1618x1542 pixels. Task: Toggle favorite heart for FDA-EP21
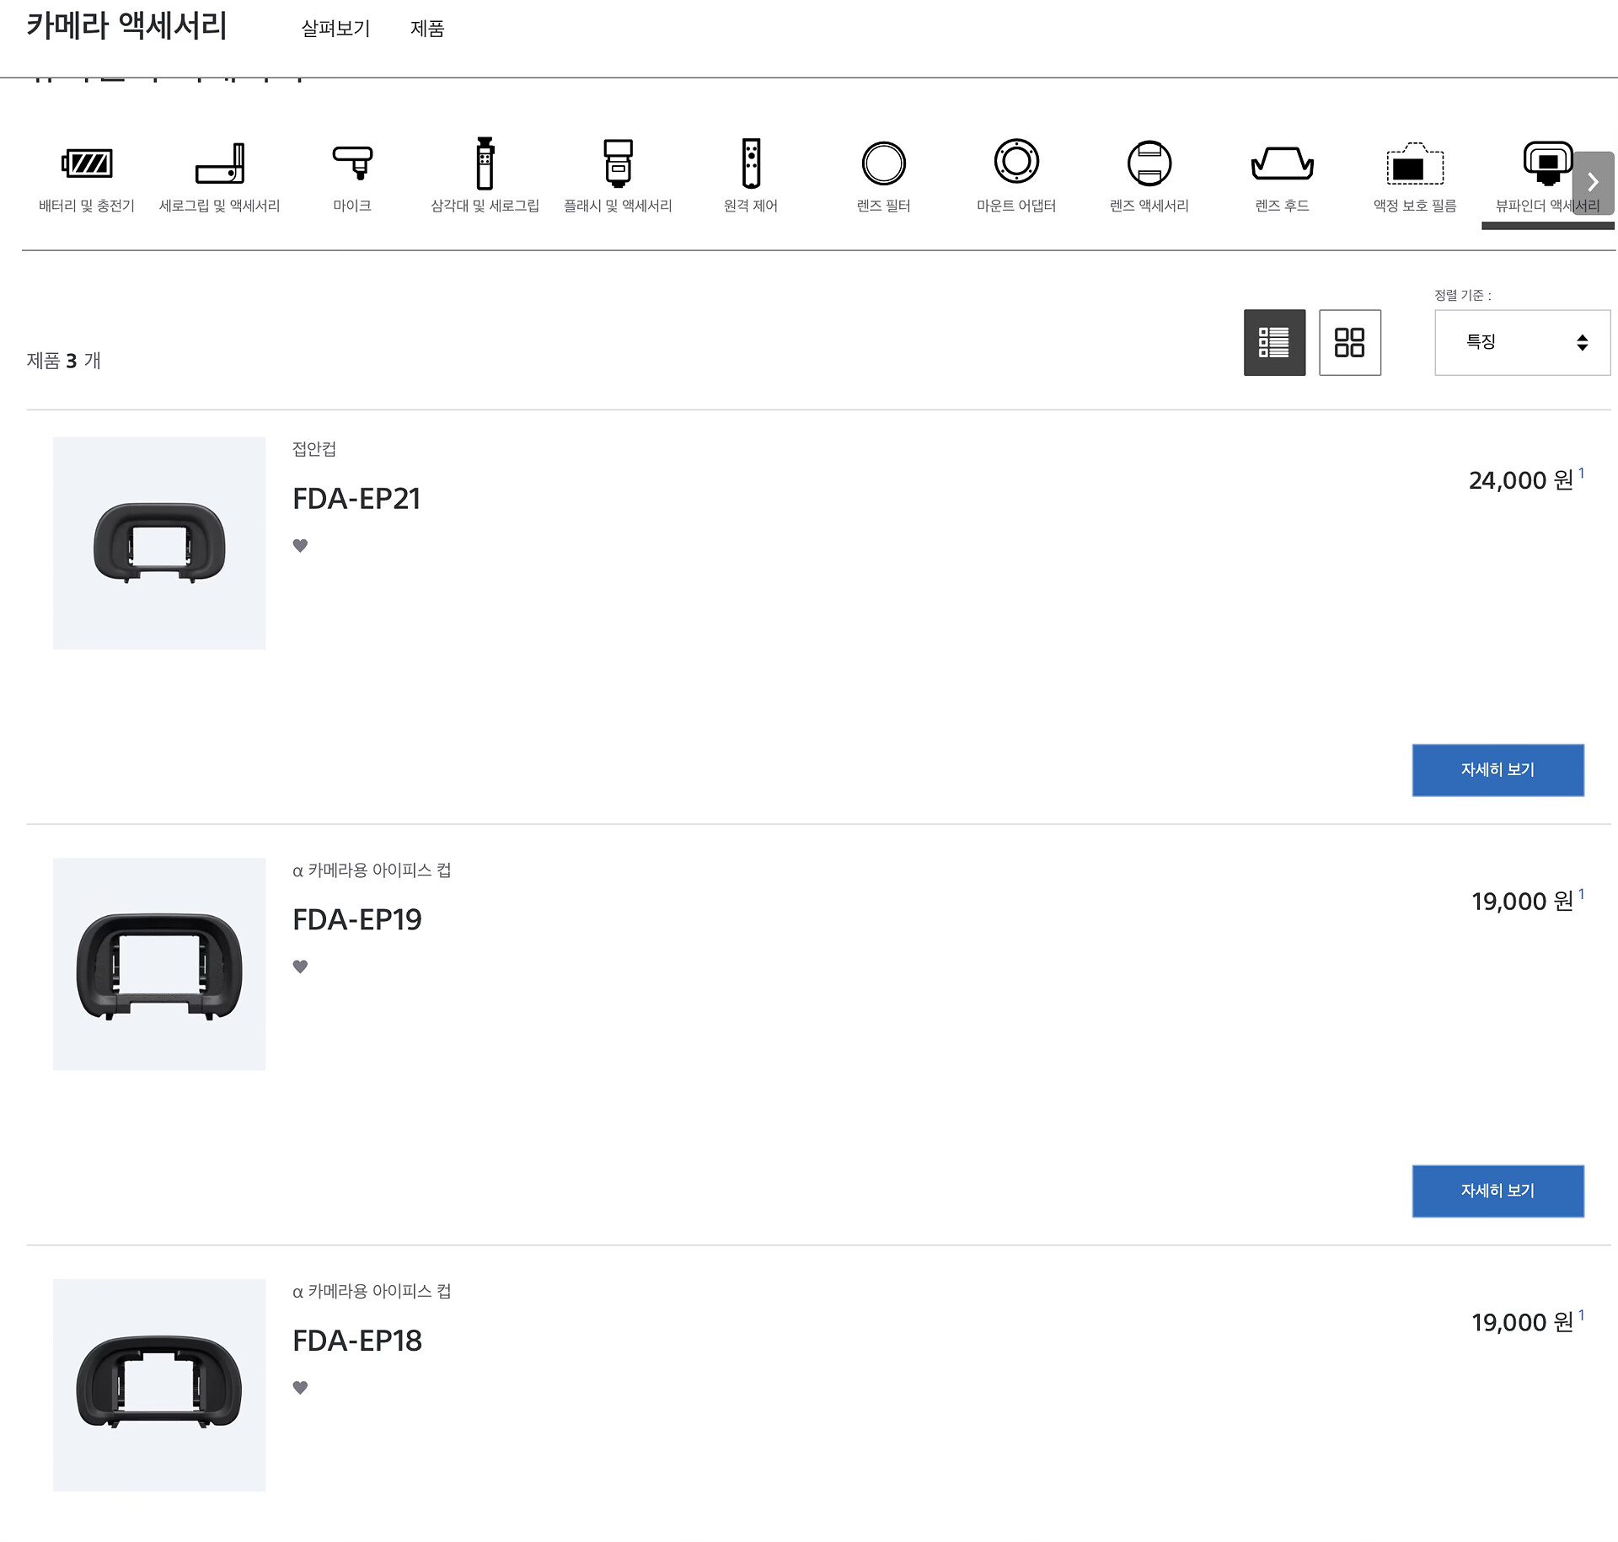(300, 545)
